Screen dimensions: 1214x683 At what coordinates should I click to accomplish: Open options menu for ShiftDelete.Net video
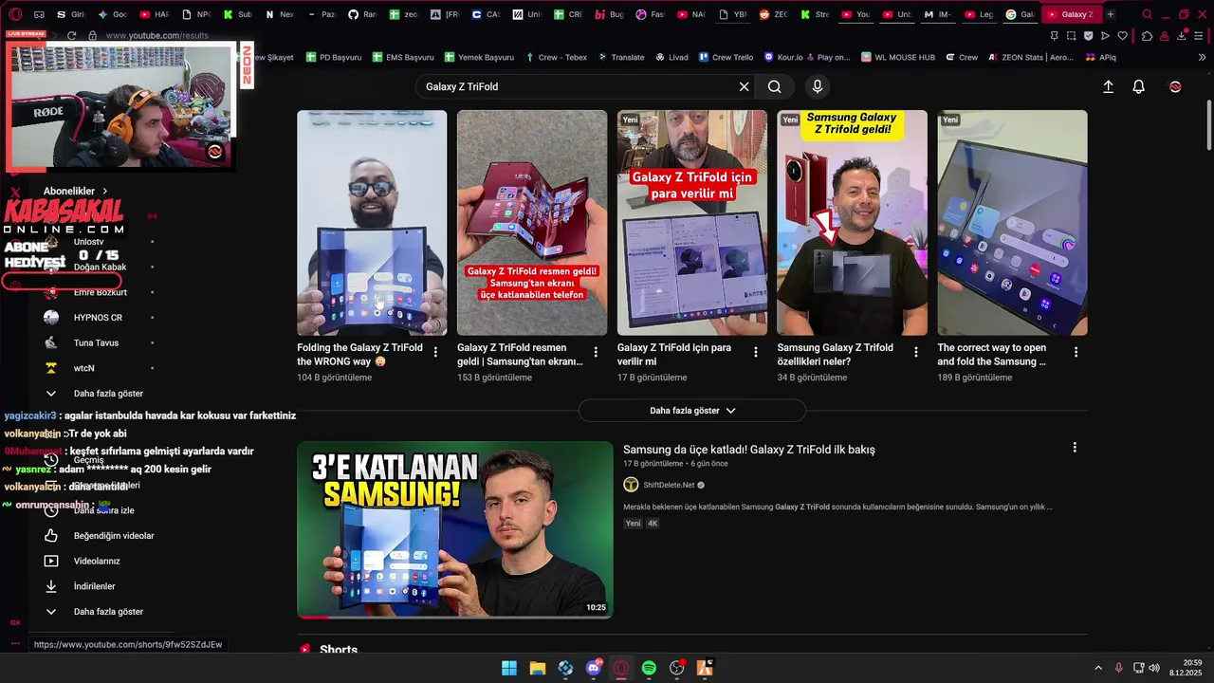tap(1075, 447)
